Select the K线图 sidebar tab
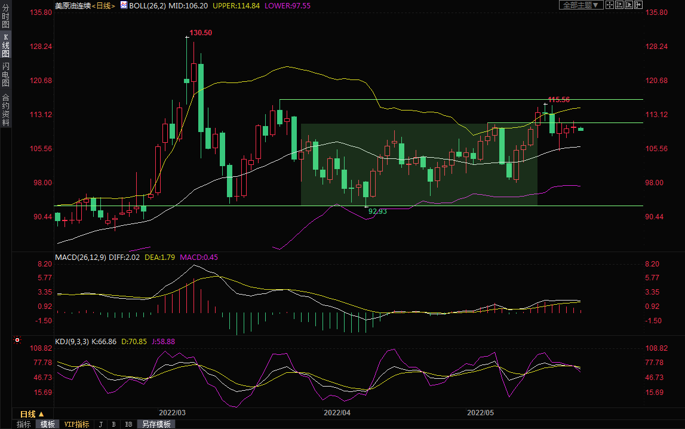Screen dimensions: 685x429 click(x=5, y=45)
